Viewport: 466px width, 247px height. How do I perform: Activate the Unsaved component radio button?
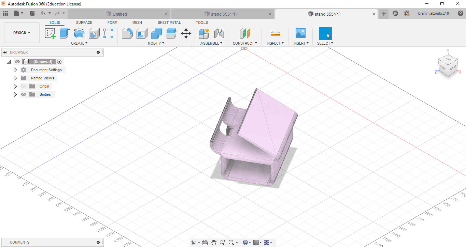coord(59,62)
